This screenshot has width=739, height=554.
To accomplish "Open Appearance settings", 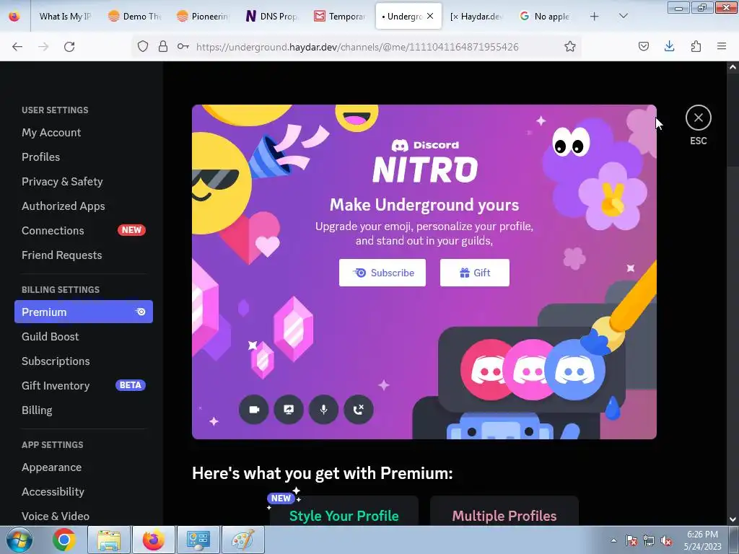I will tap(84, 467).
